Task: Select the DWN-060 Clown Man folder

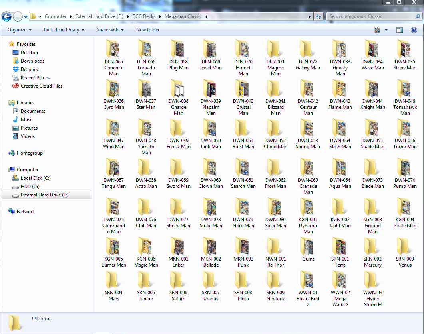Action: click(211, 173)
